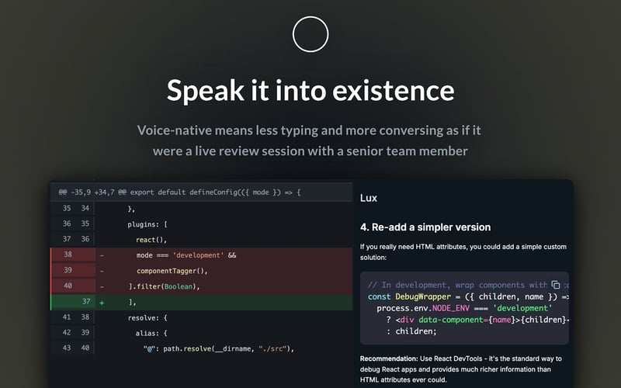Viewport: 621px width, 388px height.
Task: Click the '<div data-component={name}>' code line
Action: [x=477, y=320]
